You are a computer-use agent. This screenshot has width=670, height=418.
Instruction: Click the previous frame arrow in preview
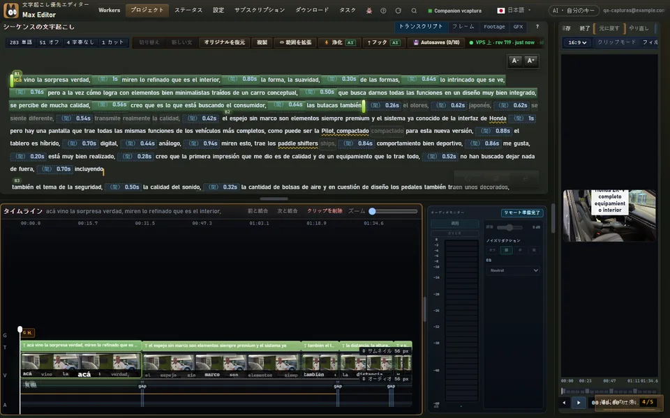pos(564,402)
